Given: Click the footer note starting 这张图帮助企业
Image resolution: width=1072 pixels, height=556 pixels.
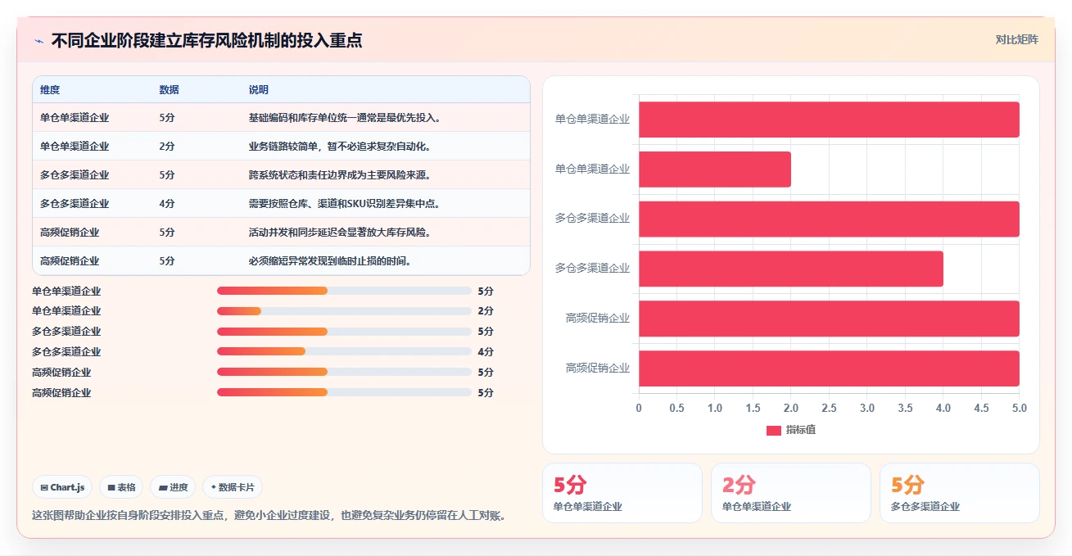Looking at the screenshot, I should click(269, 516).
